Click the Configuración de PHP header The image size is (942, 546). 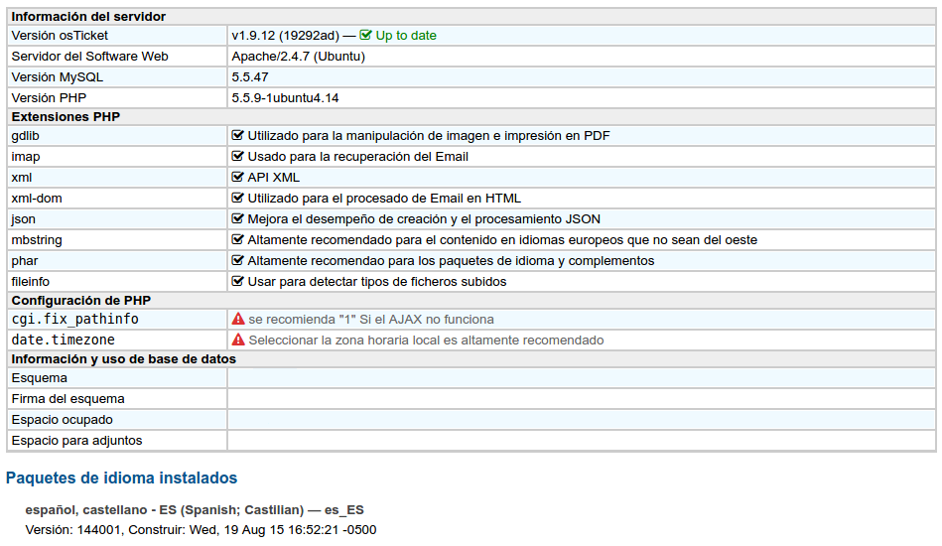point(81,301)
